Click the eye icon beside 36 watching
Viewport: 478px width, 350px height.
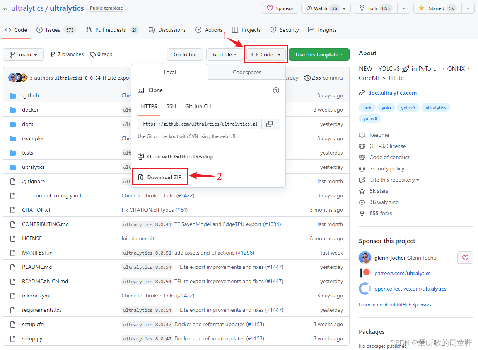tap(362, 202)
